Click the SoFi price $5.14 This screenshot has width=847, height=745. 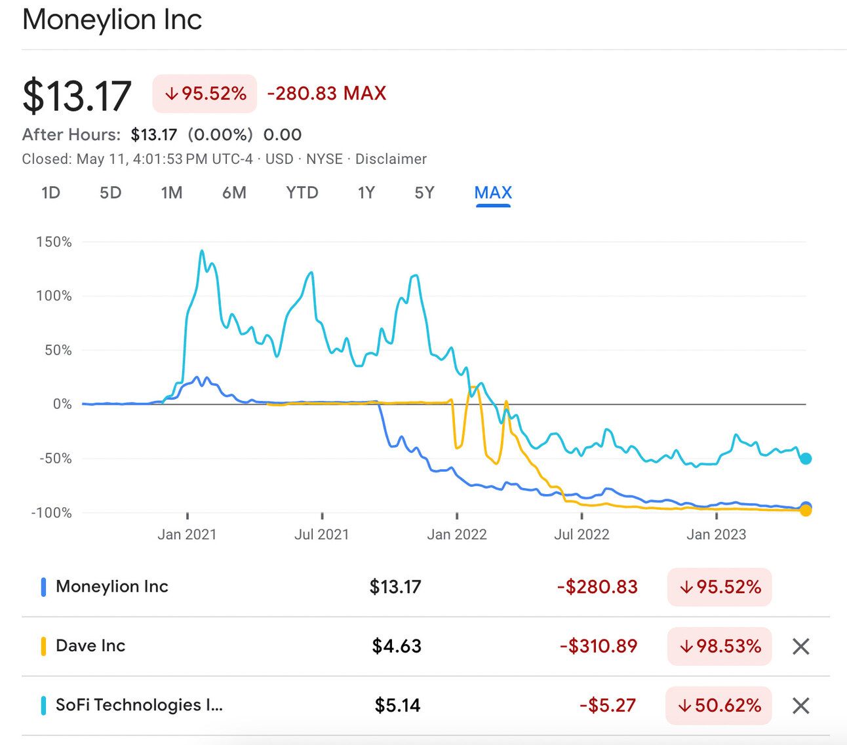click(398, 706)
